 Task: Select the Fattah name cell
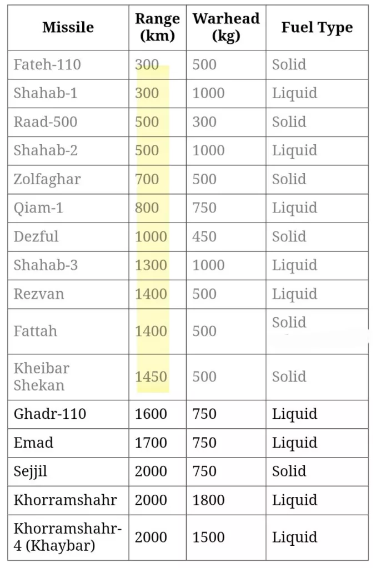point(35,331)
